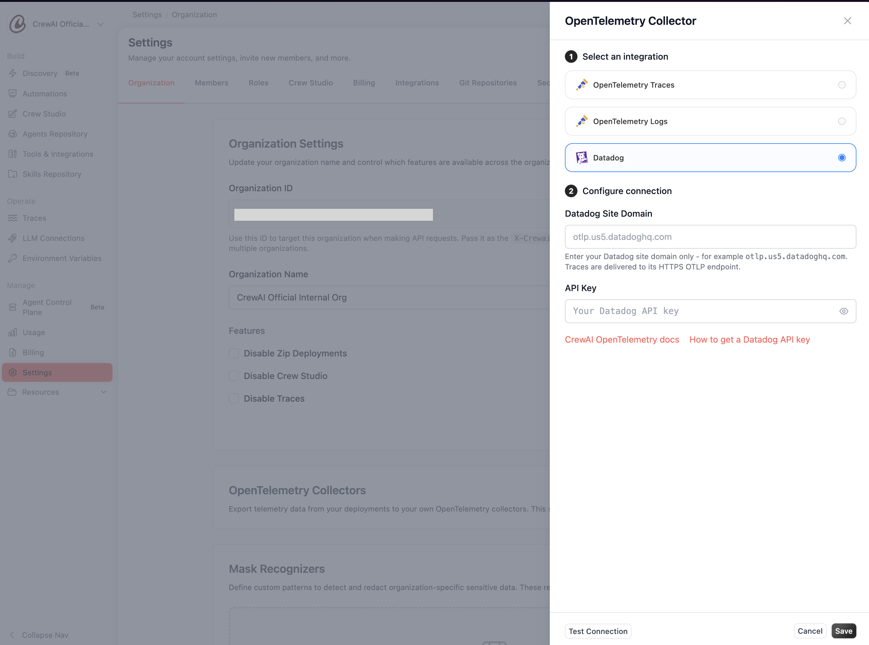Screen dimensions: 869x645
Task: Click the Collapse Nav arrow icon
Action: pos(12,635)
